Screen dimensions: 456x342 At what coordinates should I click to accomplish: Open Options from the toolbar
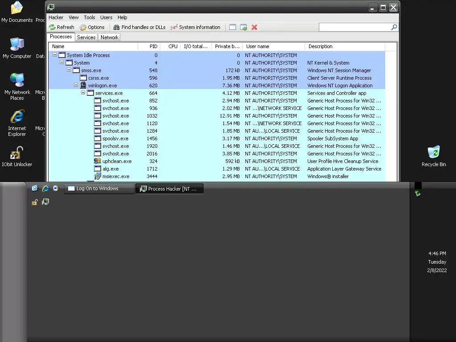click(92, 27)
